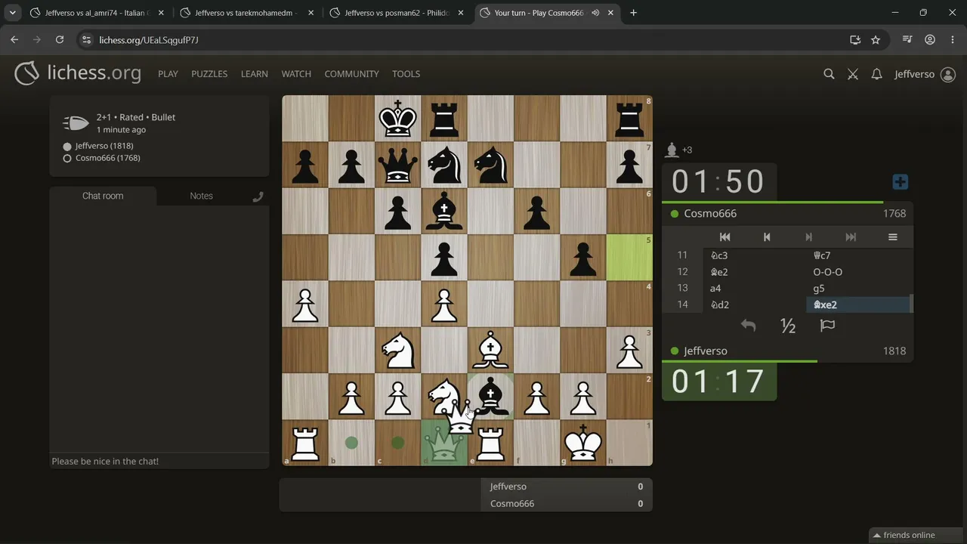Viewport: 967px width, 544px height.
Task: Open the LEARN menu
Action: click(x=255, y=74)
